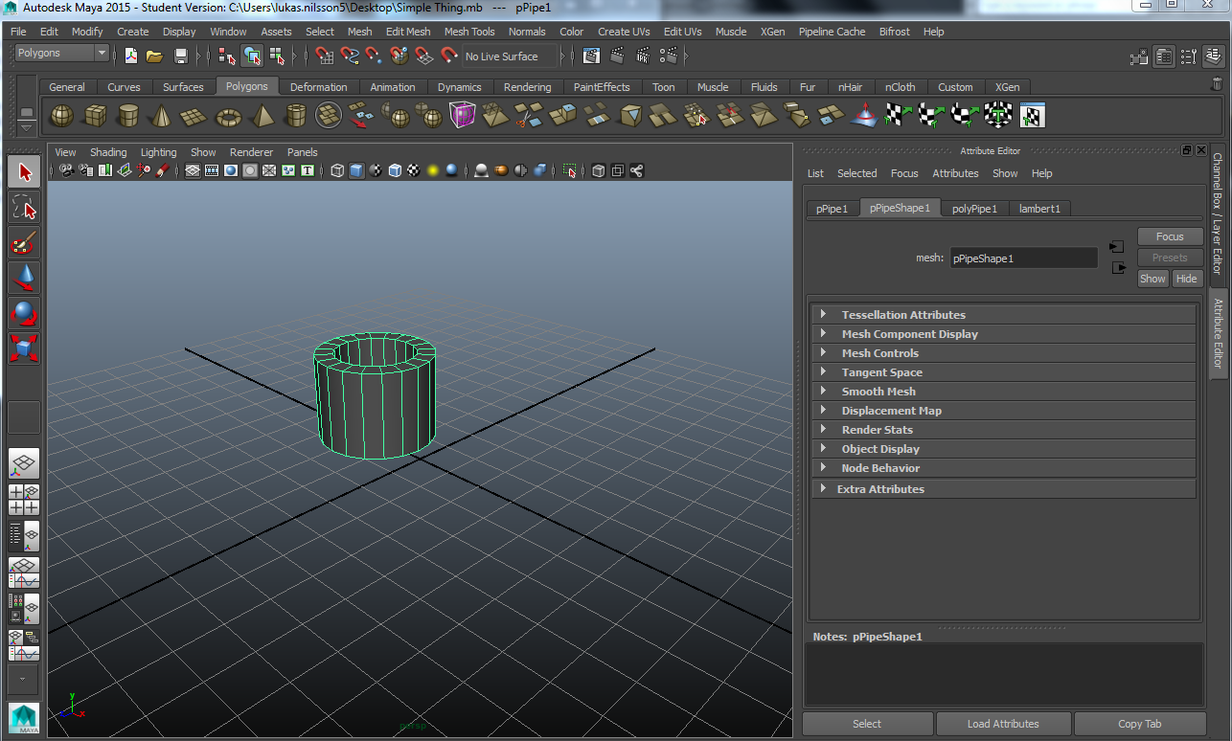Click the magenta cube shelf icon
The height and width of the screenshot is (741, 1232).
coord(463,116)
